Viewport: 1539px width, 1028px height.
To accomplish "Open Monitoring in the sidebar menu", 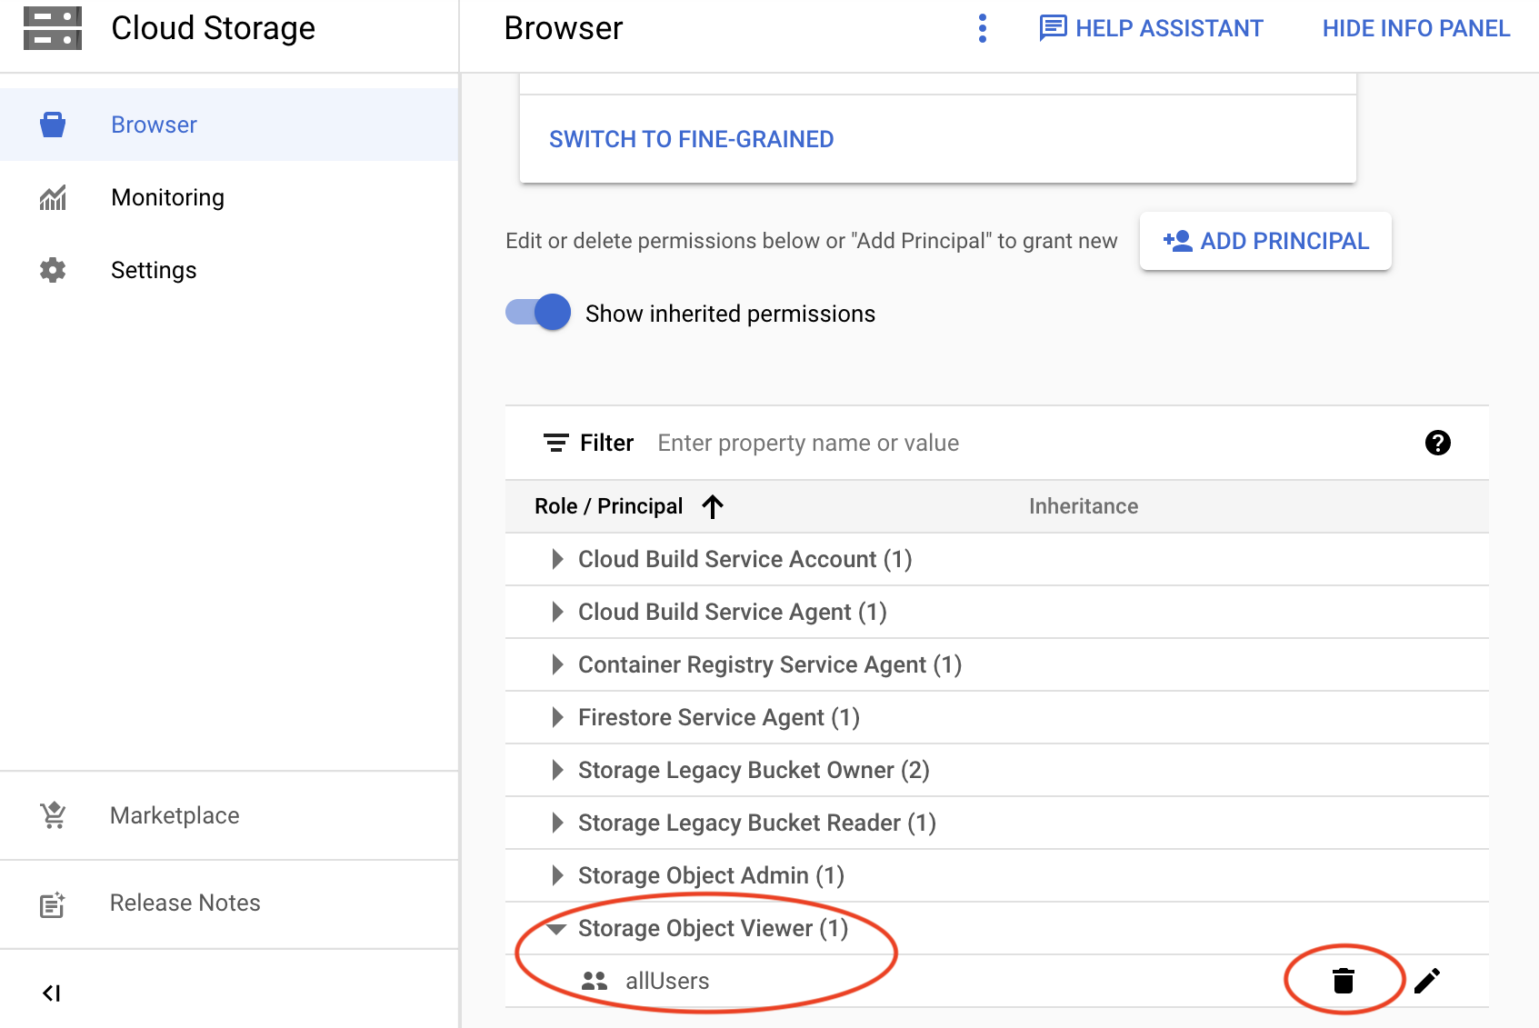I will pos(229,197).
